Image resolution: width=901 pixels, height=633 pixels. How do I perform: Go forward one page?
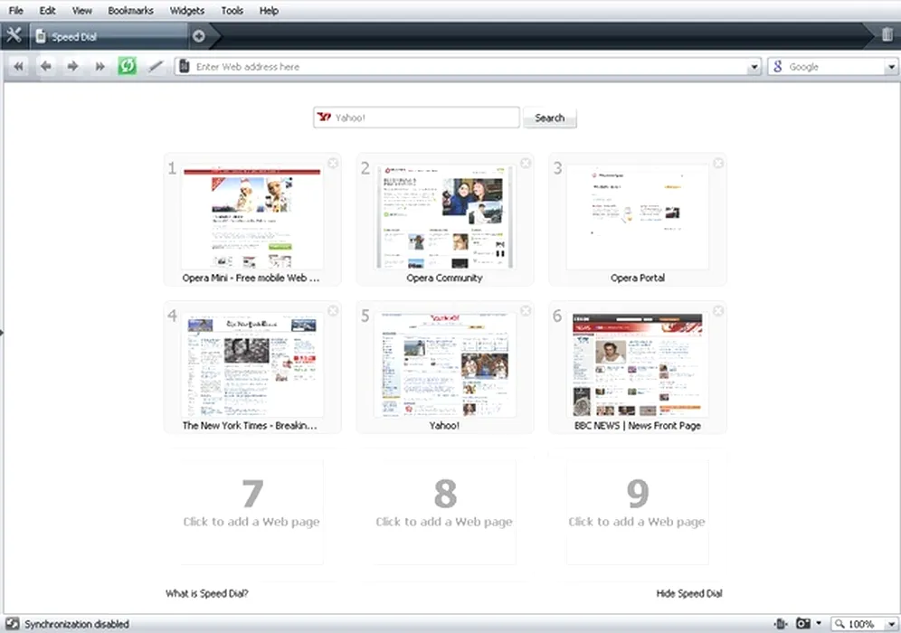tap(72, 67)
